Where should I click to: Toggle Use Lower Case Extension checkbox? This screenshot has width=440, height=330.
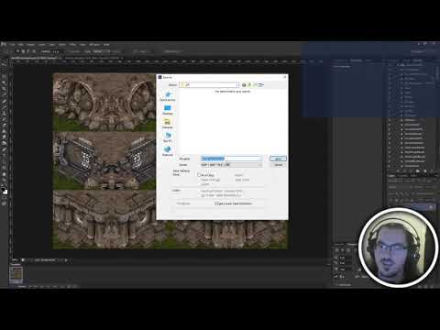coord(216,203)
